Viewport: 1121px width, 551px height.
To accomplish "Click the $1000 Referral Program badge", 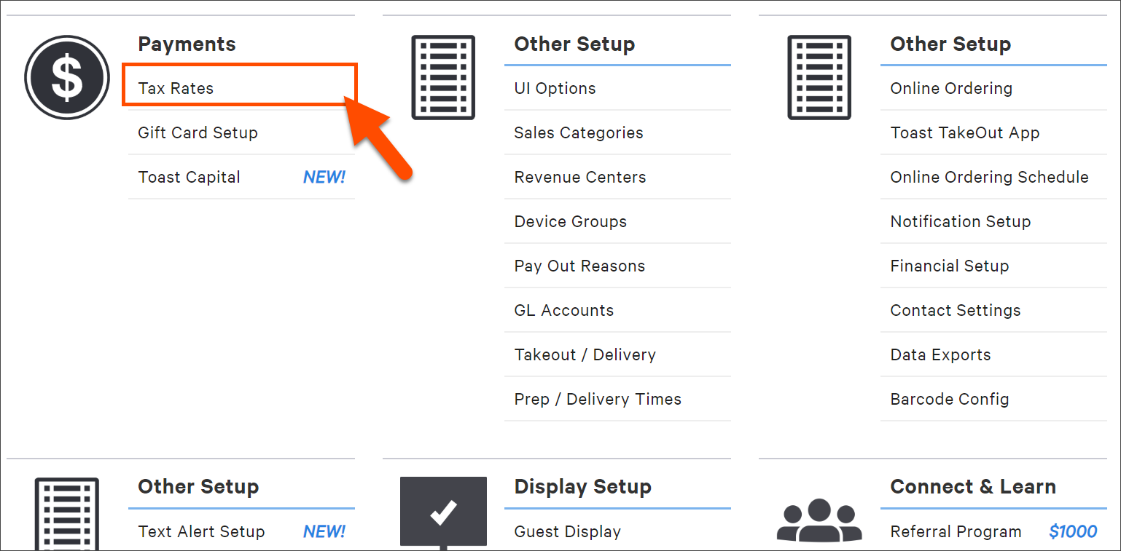I will pyautogui.click(x=1072, y=531).
